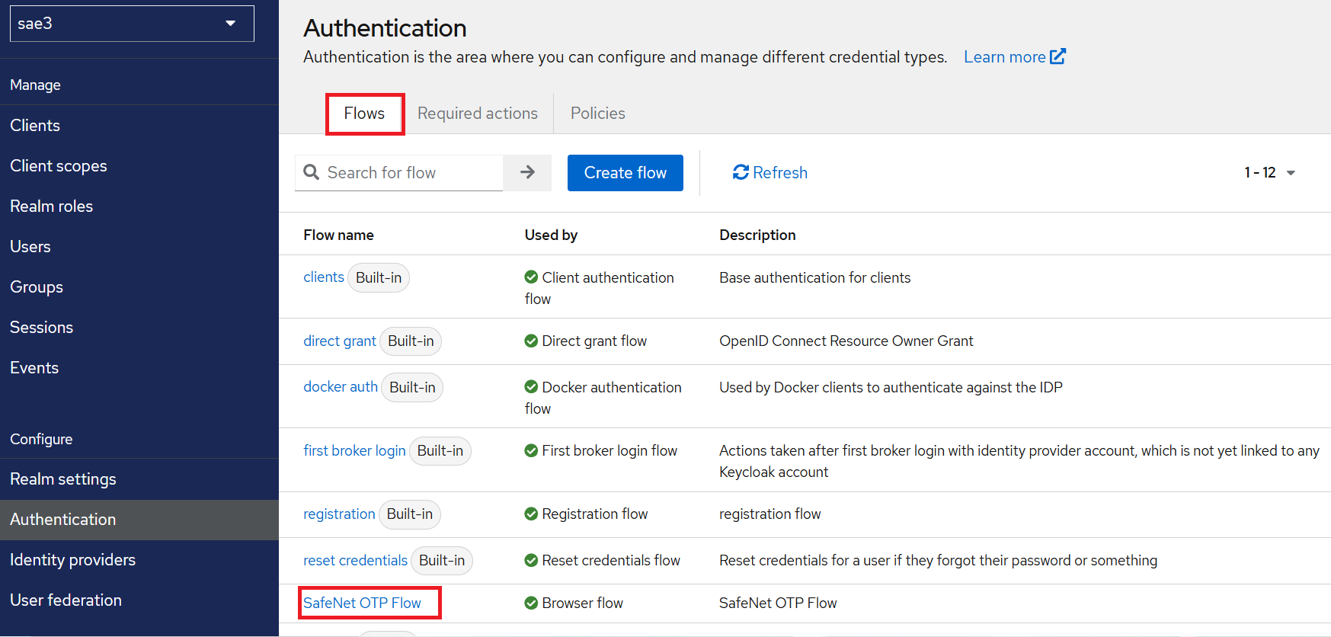The image size is (1331, 637).
Task: Open the SafeNet OTP Flow link
Action: [x=362, y=603]
